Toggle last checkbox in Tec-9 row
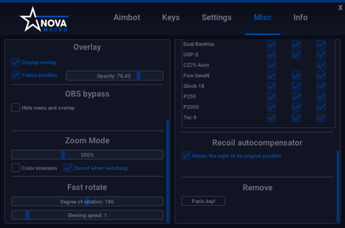Screen dimensions: 345x228 (x=321, y=118)
